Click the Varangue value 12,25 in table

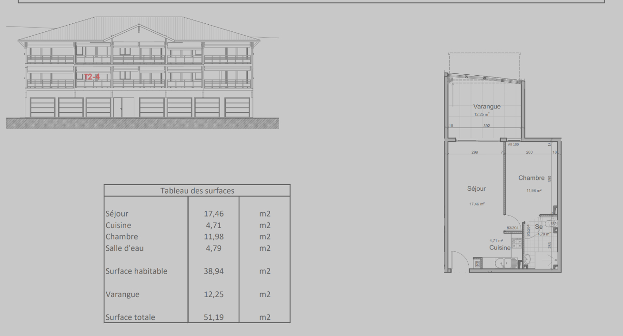(213, 295)
